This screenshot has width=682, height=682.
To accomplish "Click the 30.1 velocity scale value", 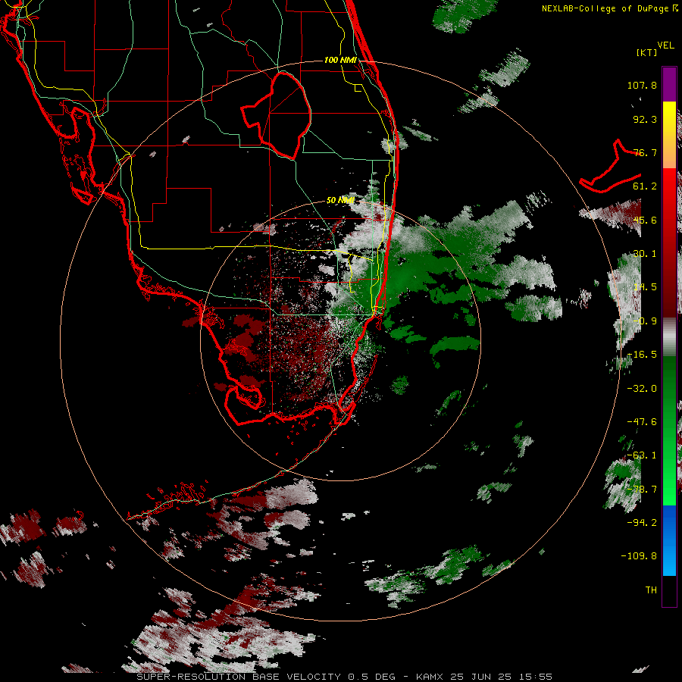I will pyautogui.click(x=645, y=254).
